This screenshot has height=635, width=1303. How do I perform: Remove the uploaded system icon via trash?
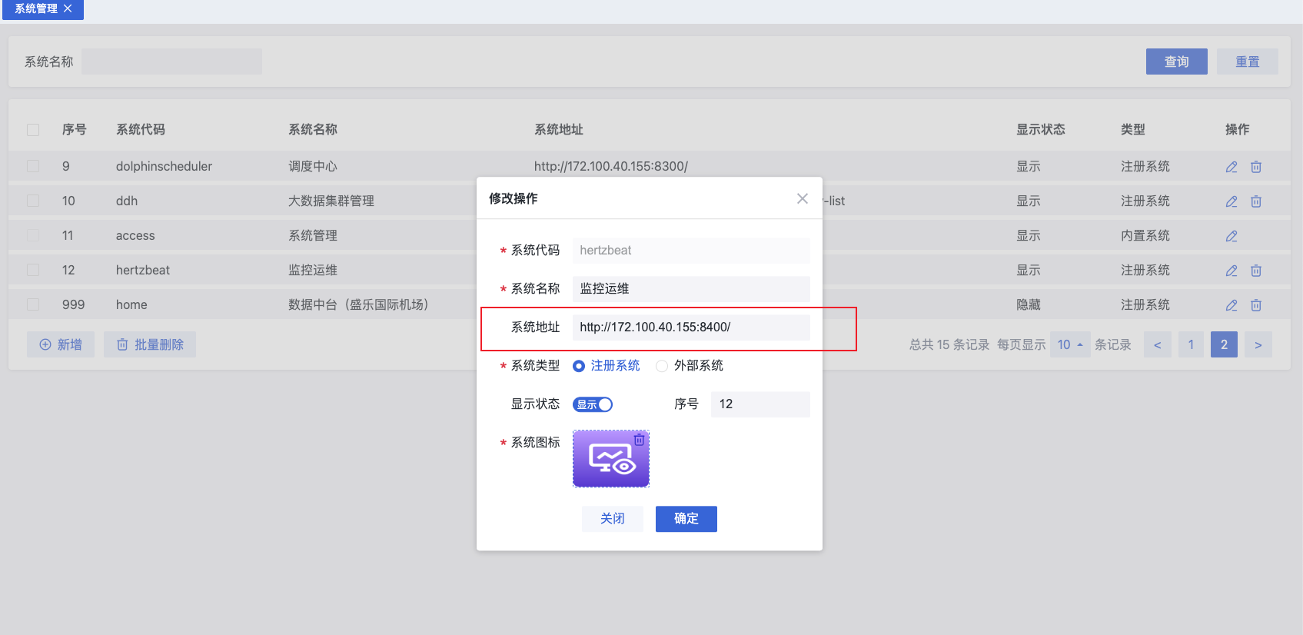click(x=639, y=440)
